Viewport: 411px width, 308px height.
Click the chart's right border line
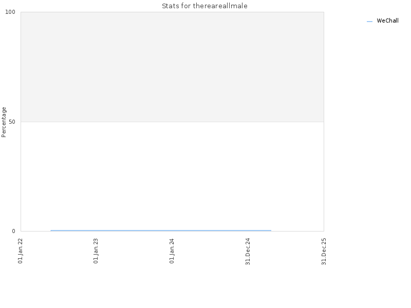pyautogui.click(x=324, y=122)
